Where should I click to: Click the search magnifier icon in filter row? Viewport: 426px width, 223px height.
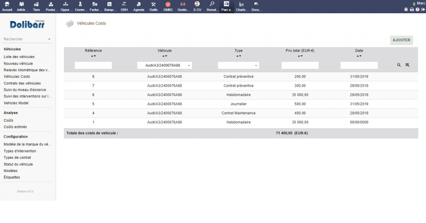click(x=399, y=65)
